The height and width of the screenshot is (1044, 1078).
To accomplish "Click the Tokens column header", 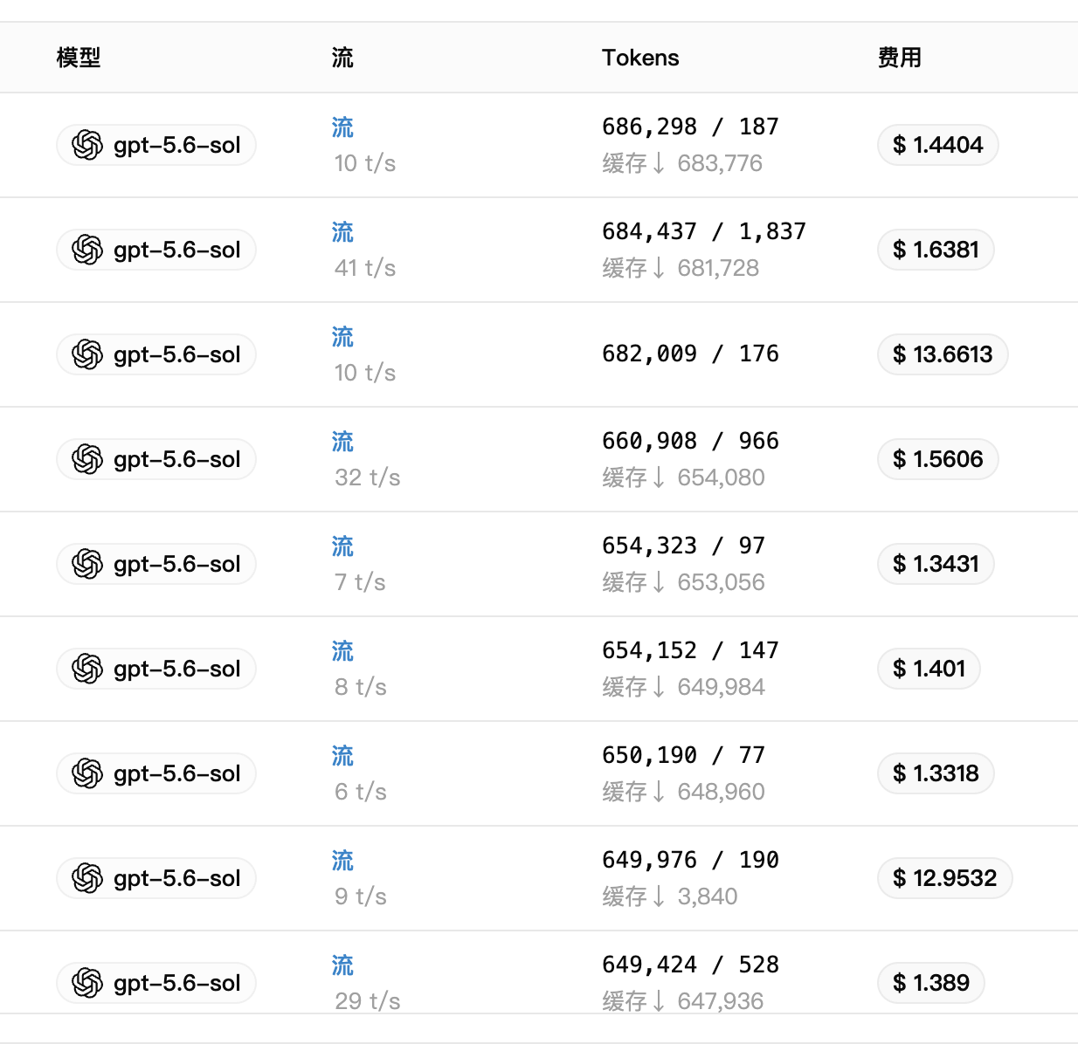I will 640,58.
